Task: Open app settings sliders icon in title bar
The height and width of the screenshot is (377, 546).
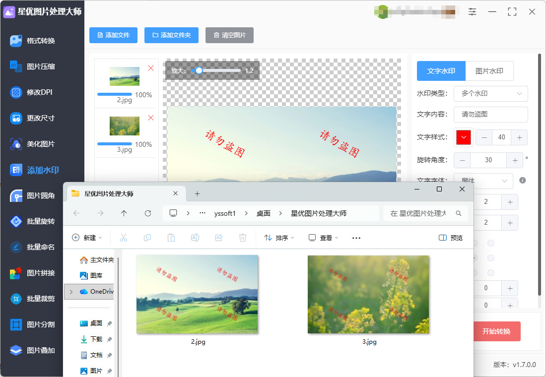Action: (x=472, y=11)
